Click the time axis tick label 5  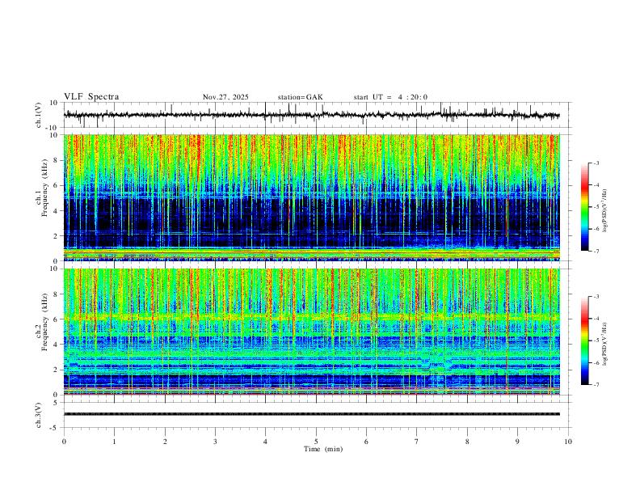point(316,442)
